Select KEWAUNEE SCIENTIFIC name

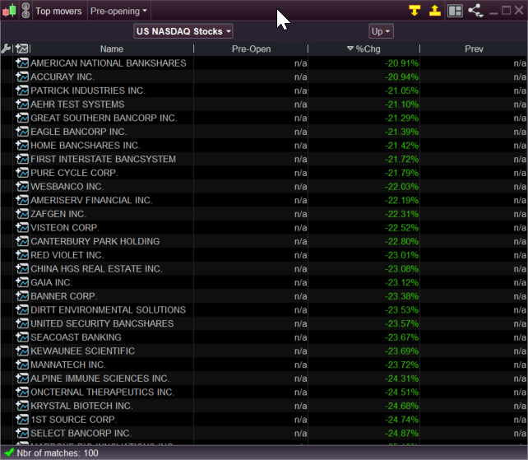(82, 351)
